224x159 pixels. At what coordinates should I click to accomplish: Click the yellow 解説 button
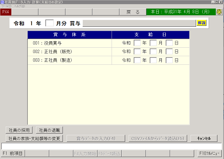click(202, 23)
